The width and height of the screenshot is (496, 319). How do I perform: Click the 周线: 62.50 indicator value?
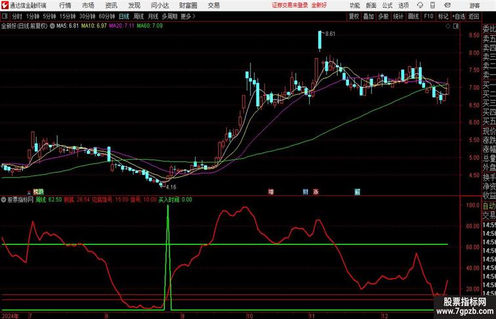(49, 200)
